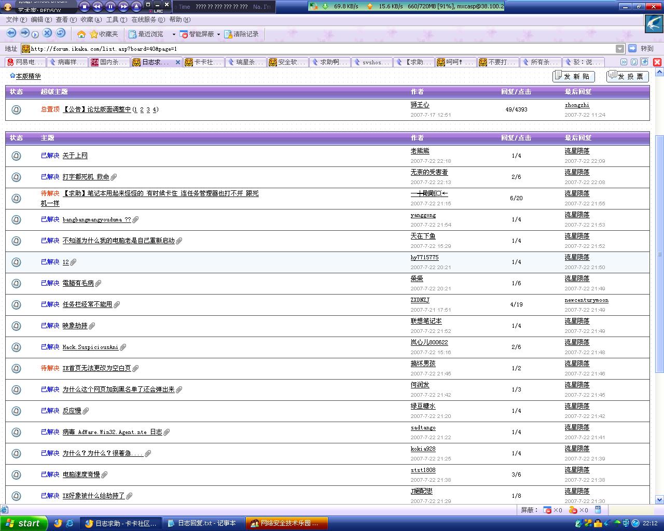
Task: Pause the music player
Action: [110, 7]
